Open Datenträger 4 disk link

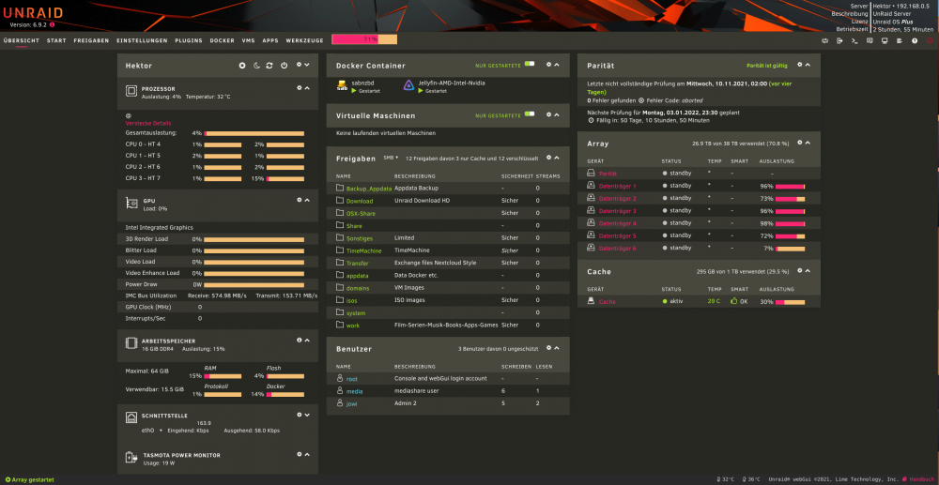pyautogui.click(x=618, y=223)
